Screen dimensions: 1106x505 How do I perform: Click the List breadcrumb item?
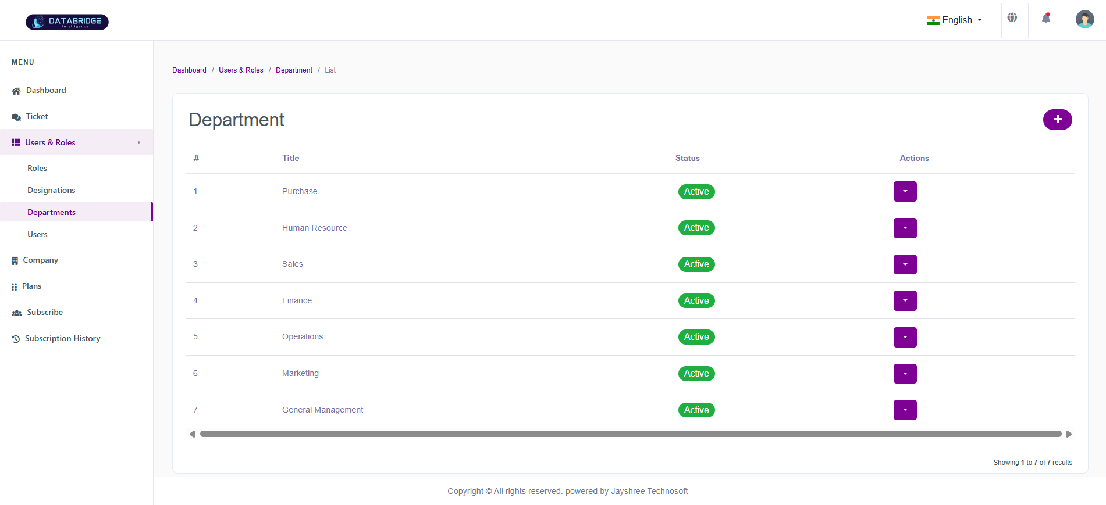click(x=330, y=70)
